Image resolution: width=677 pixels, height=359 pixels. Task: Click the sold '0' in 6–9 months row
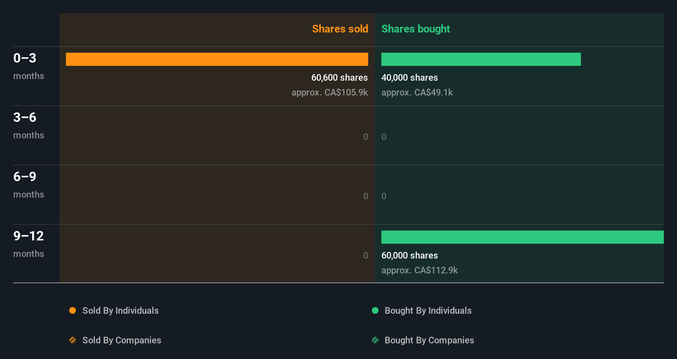point(366,196)
